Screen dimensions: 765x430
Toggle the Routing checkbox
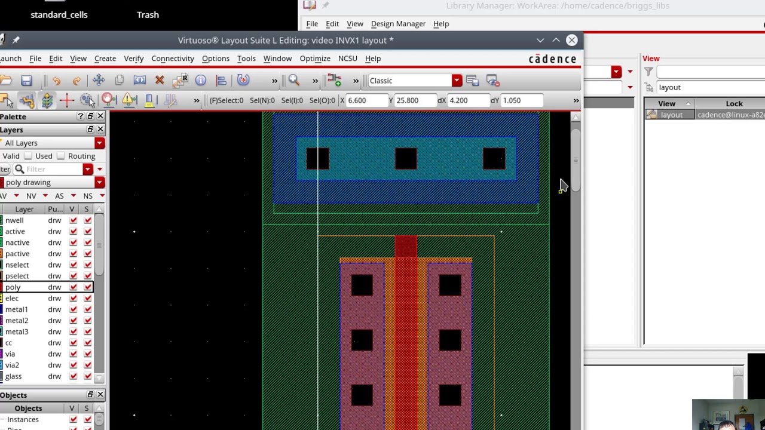[x=60, y=156]
